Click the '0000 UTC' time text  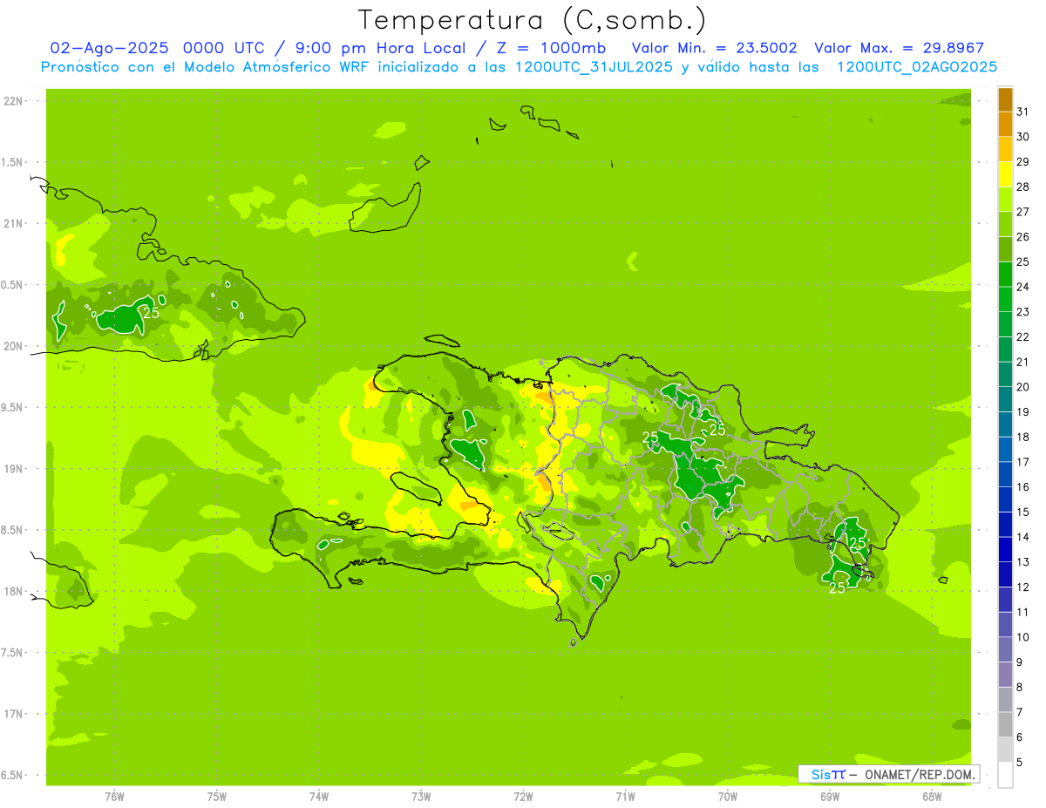pos(224,48)
